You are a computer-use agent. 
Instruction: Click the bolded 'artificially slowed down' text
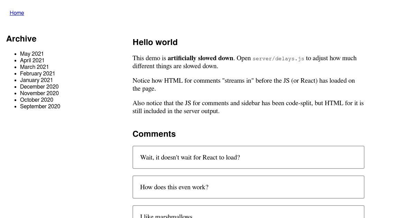point(200,58)
